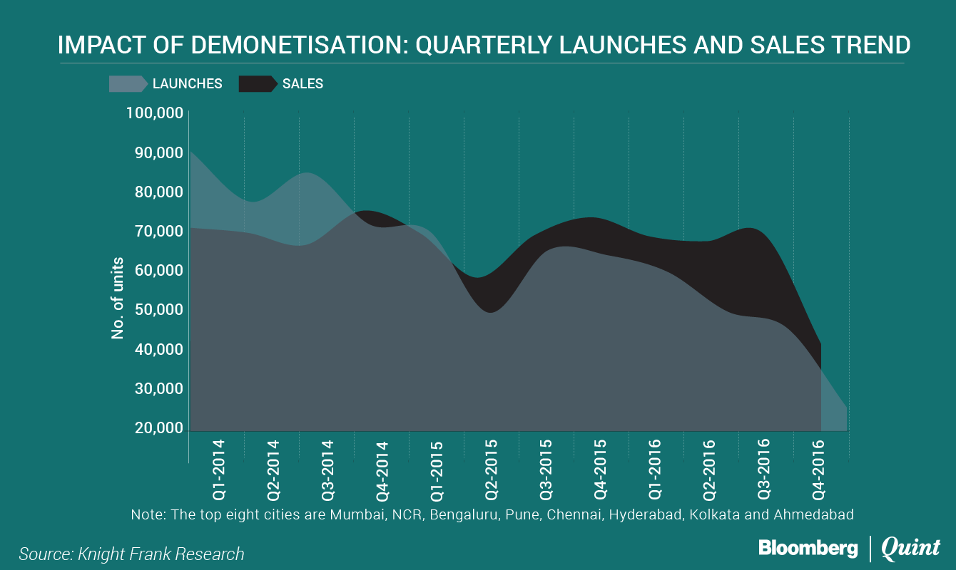Click the Bloomberg logo

coord(808,548)
